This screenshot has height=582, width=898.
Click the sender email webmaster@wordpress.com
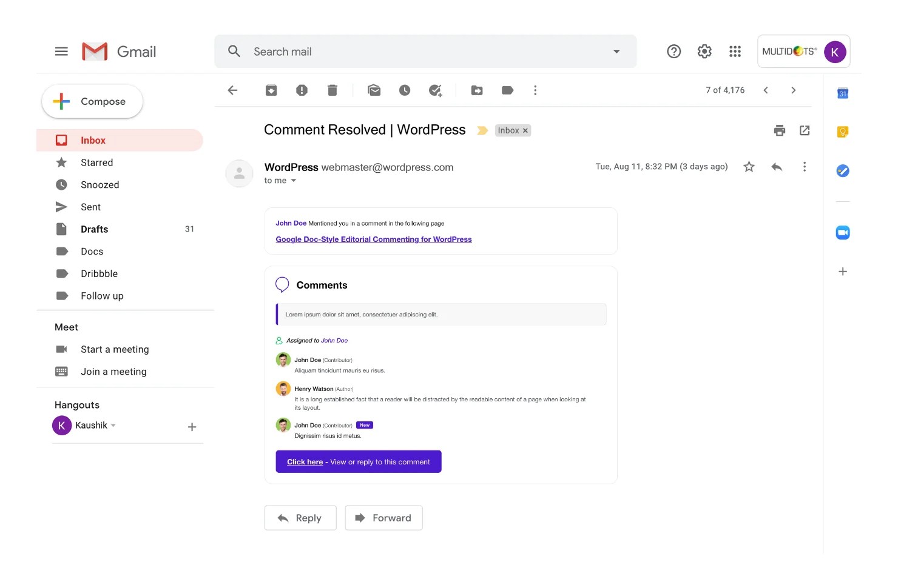[387, 167]
